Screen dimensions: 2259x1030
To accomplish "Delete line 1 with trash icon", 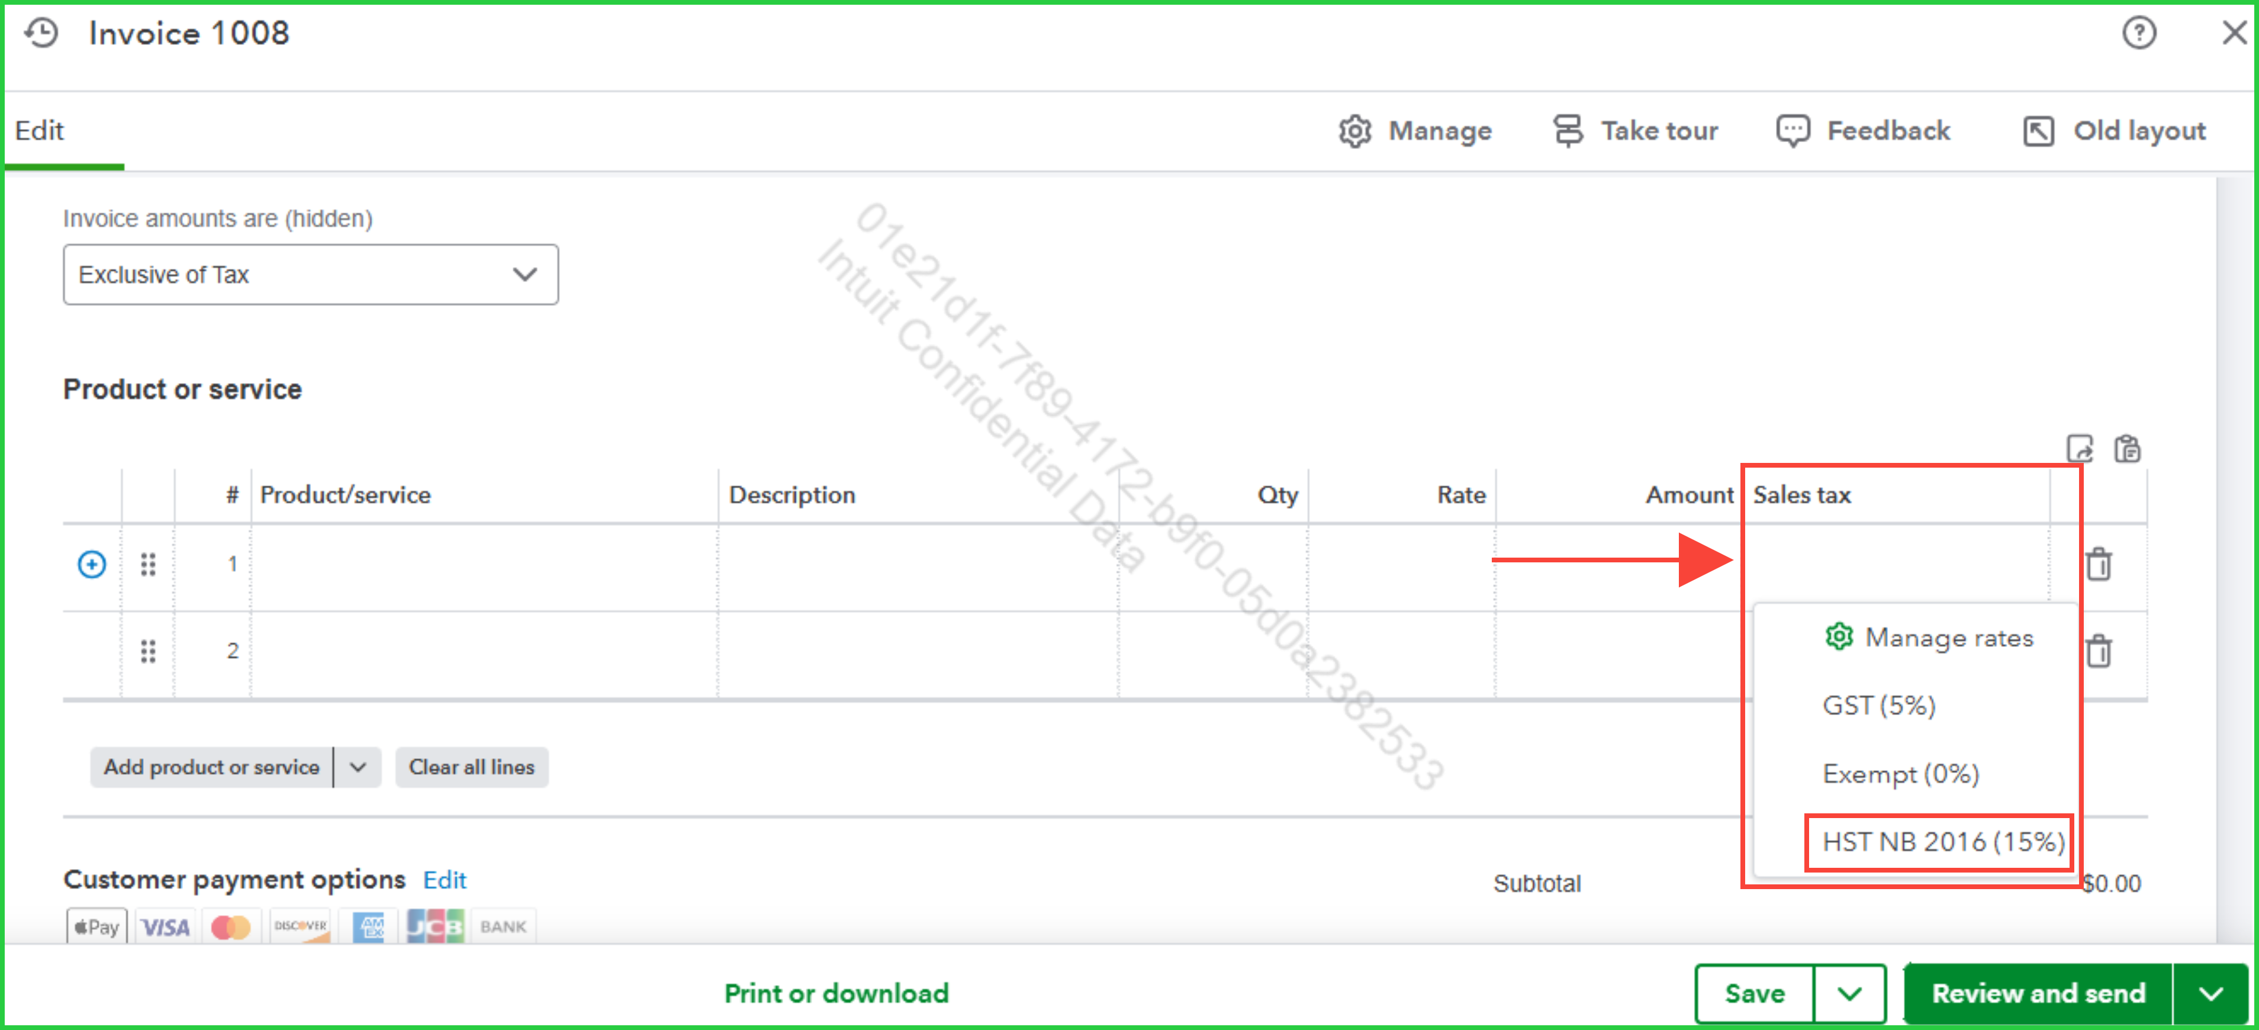I will pos(2099,565).
